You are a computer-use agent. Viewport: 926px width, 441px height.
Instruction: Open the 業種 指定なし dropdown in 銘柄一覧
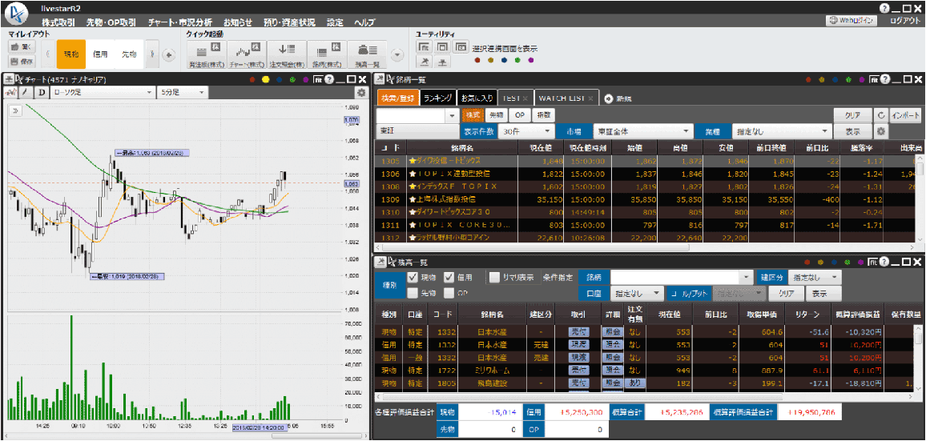[x=782, y=131]
